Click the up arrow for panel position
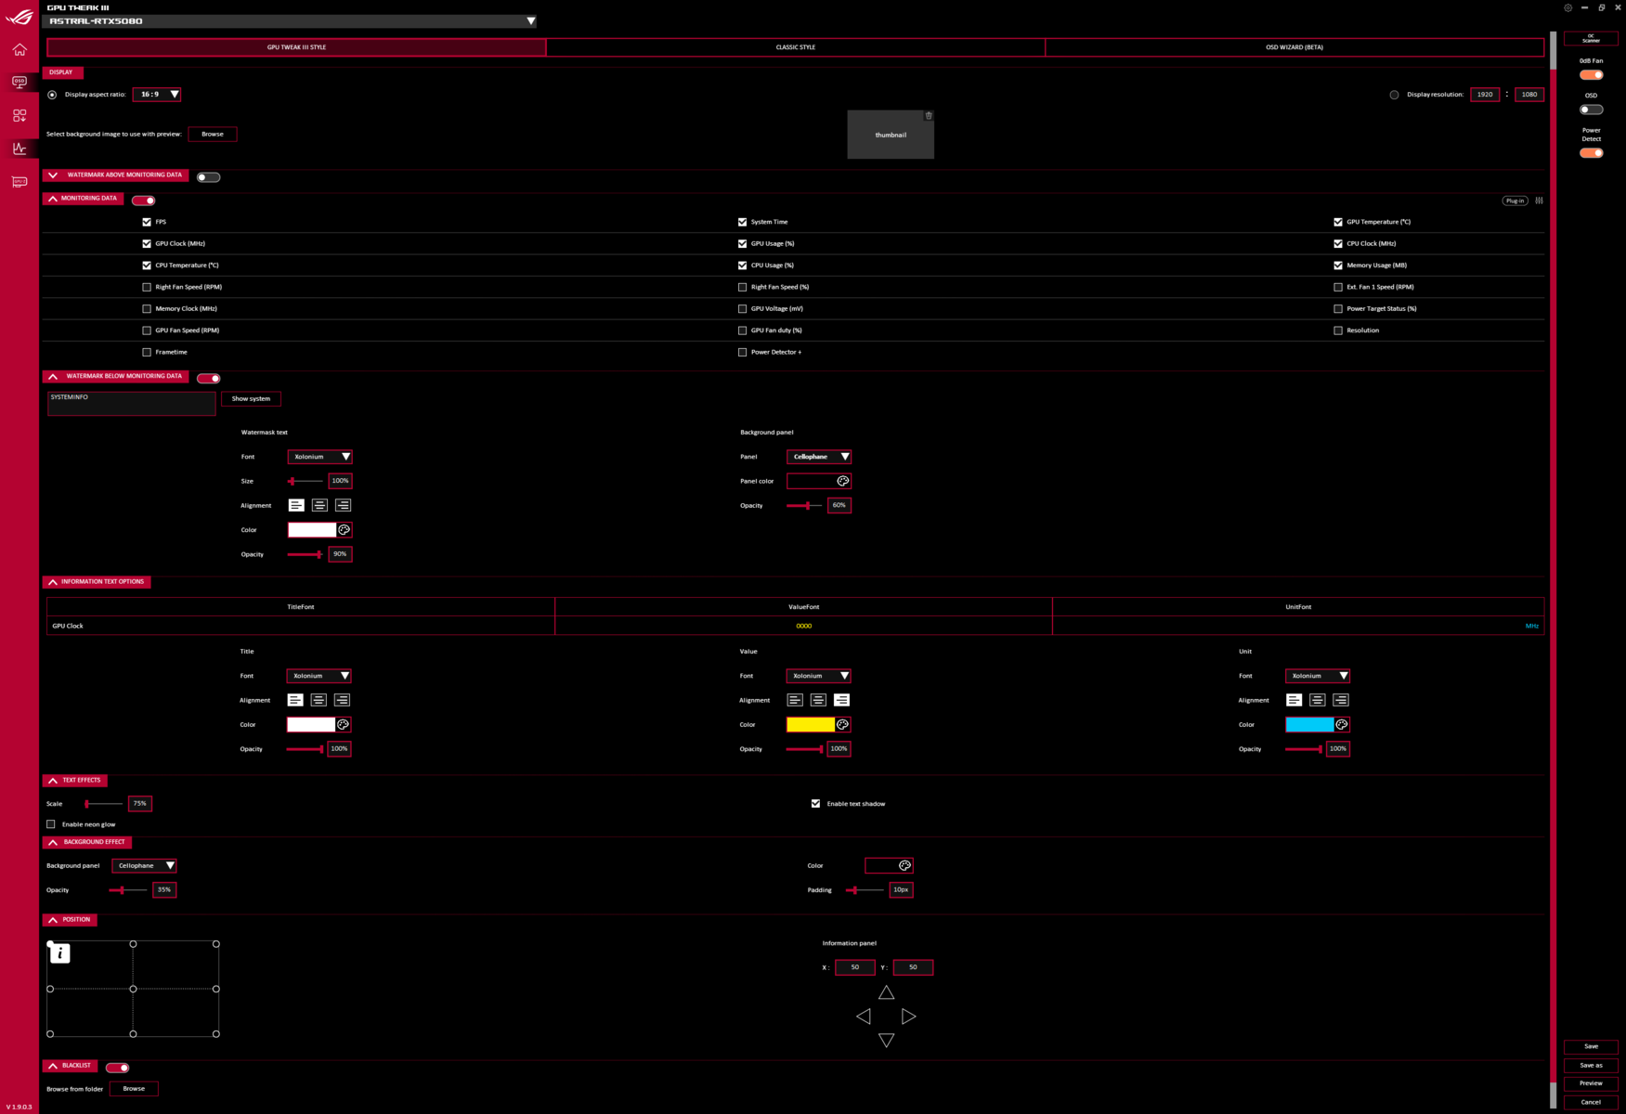This screenshot has height=1114, width=1626. coord(886,993)
